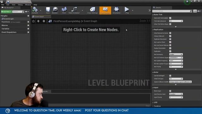Expand the LOD section
The width and height of the screenshot is (202, 114).
pyautogui.click(x=153, y=102)
